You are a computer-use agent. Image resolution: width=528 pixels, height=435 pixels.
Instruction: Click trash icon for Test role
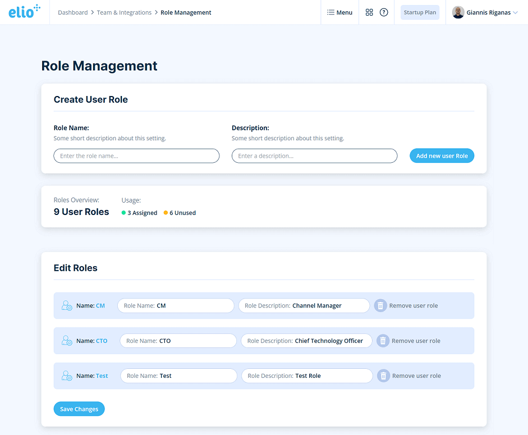click(x=383, y=376)
